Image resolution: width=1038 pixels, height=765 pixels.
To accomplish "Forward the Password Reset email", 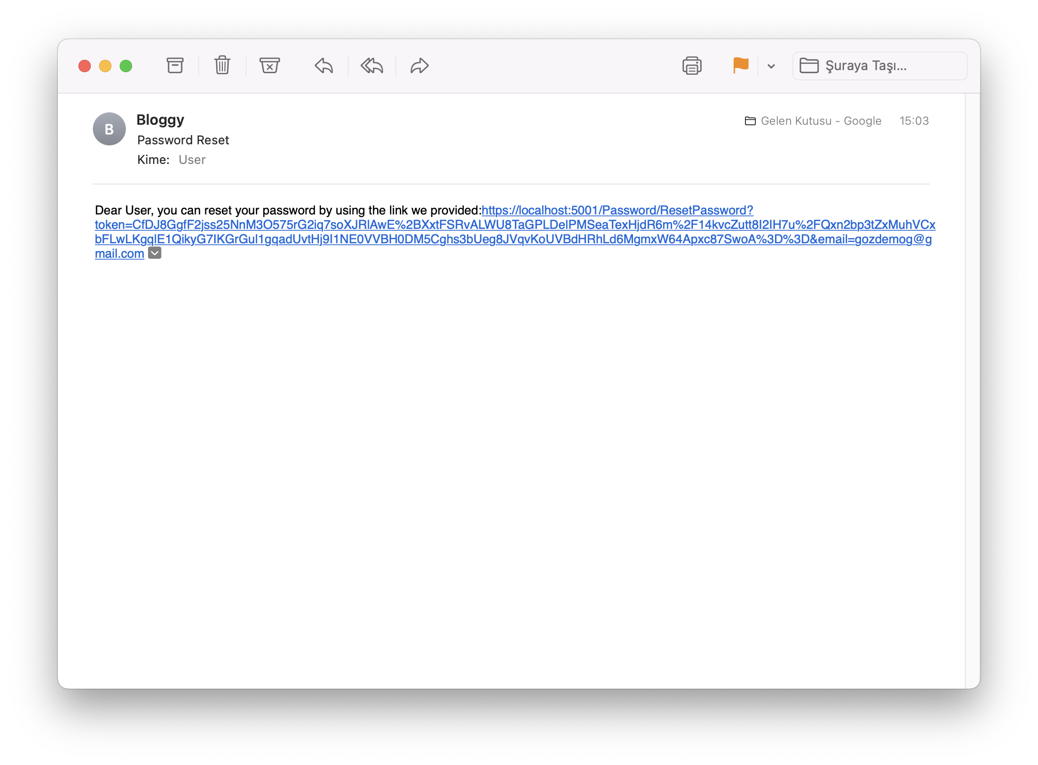I will [419, 65].
